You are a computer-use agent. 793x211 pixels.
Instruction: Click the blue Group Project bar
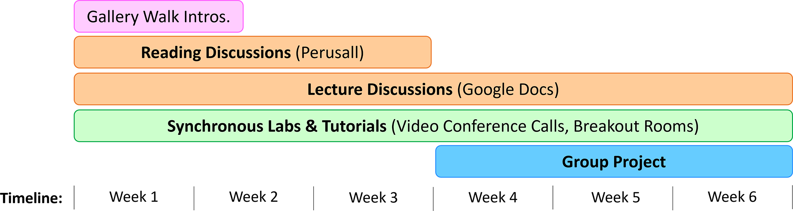click(x=614, y=162)
